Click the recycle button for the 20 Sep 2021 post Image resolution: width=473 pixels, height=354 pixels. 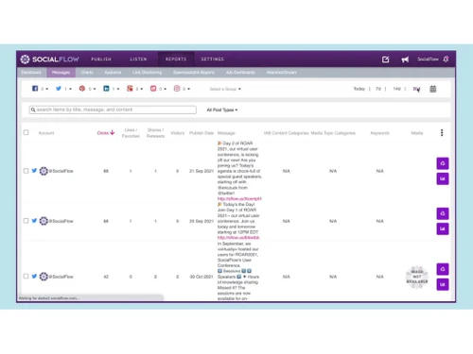[443, 213]
